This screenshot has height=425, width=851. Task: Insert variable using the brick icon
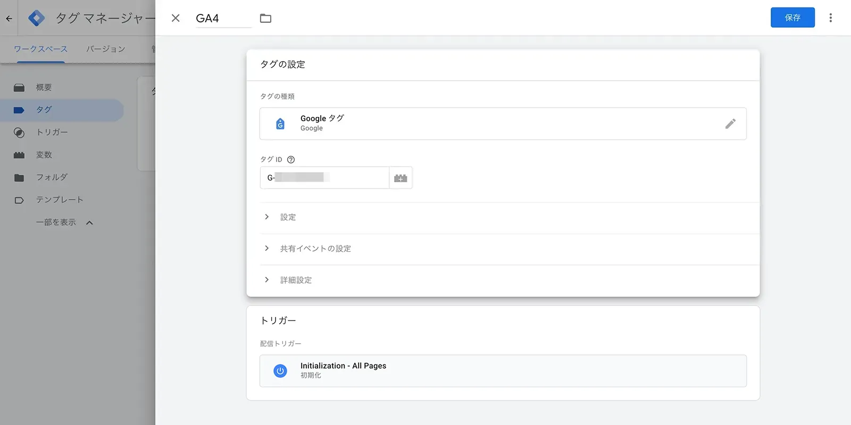(x=401, y=178)
